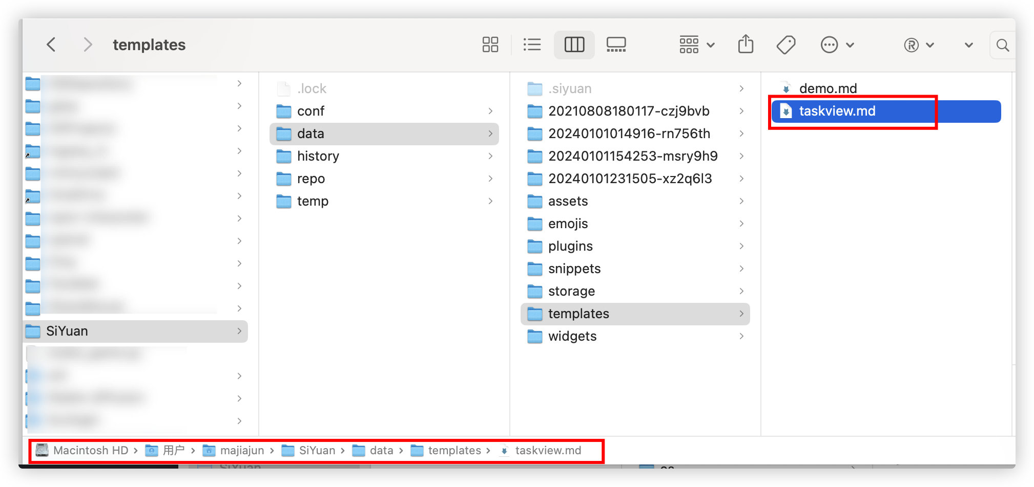Image resolution: width=1034 pixels, height=487 pixels.
Task: Open the assets folder
Action: coord(635,202)
